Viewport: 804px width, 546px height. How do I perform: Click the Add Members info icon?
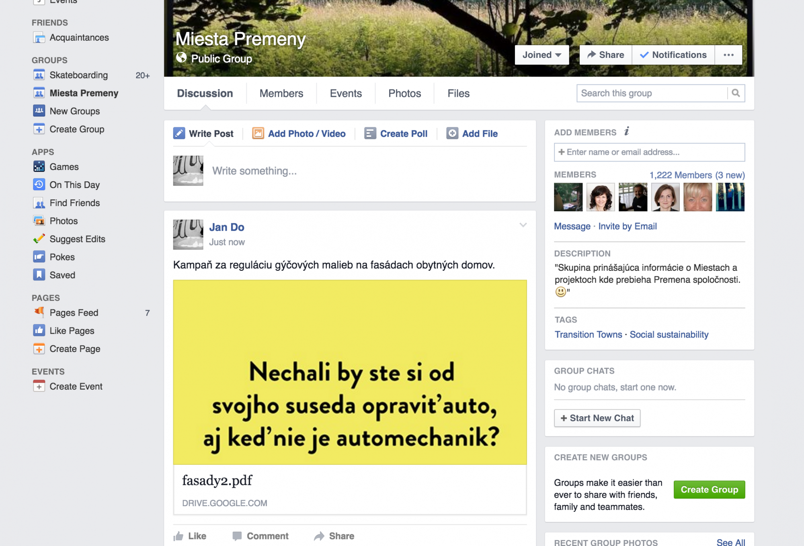click(x=627, y=131)
